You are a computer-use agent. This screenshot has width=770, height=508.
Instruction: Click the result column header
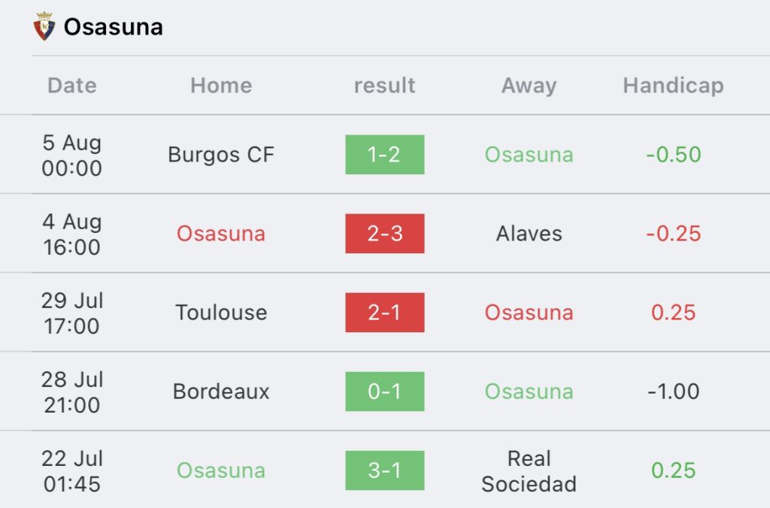click(384, 86)
